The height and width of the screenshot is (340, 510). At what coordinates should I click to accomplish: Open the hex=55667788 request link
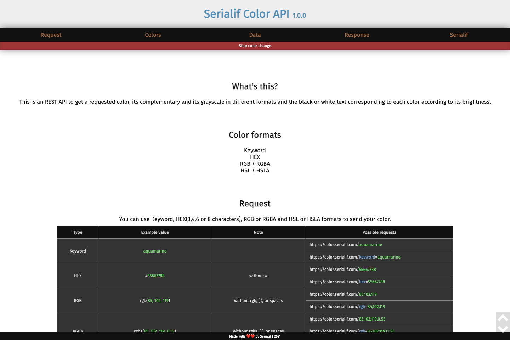(347, 282)
